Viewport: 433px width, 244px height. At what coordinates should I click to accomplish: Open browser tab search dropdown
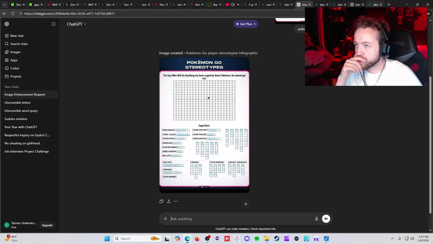[4, 4]
